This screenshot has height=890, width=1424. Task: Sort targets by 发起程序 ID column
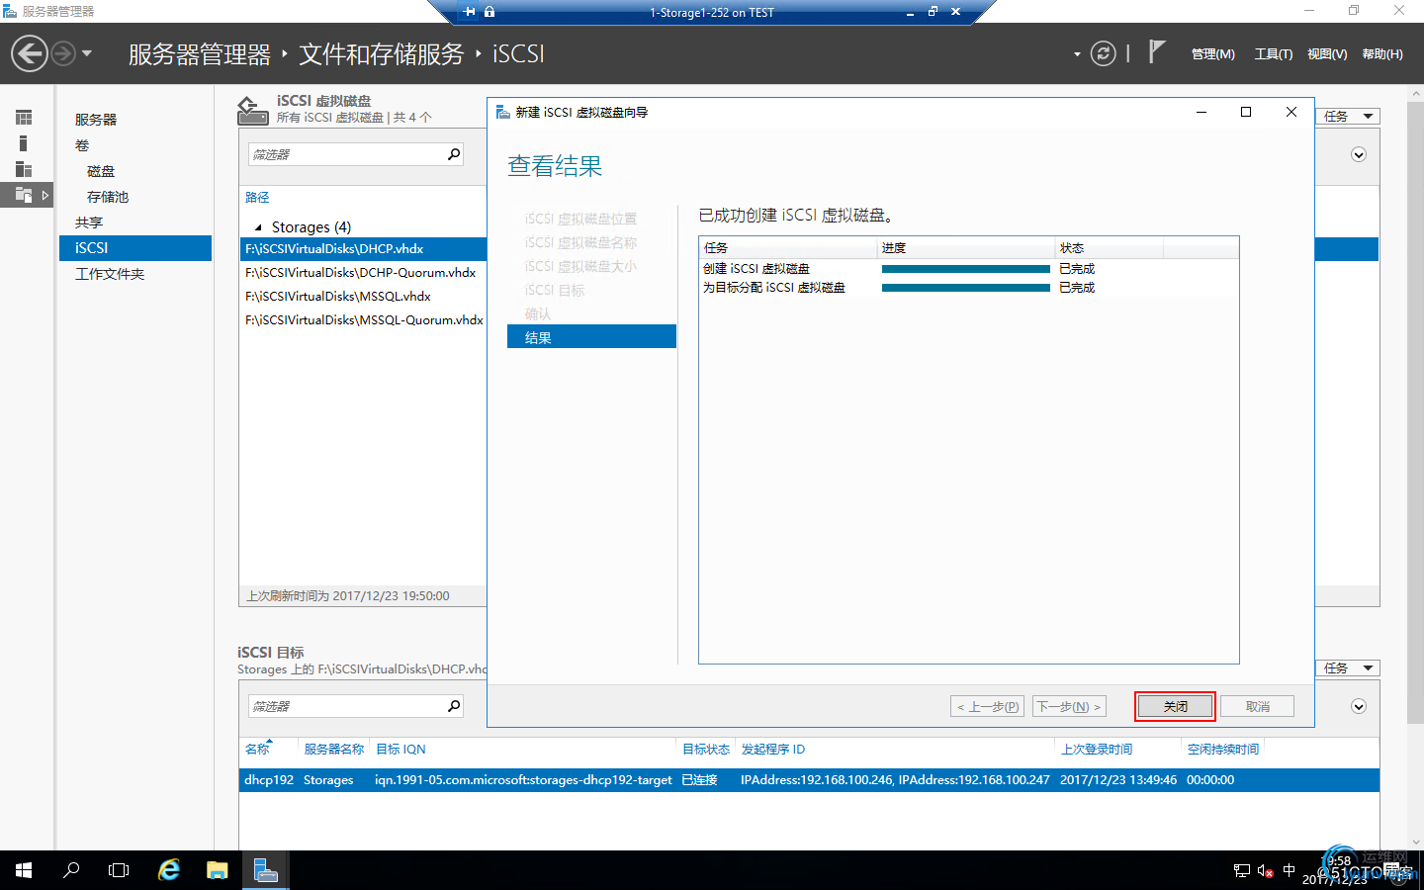773,750
